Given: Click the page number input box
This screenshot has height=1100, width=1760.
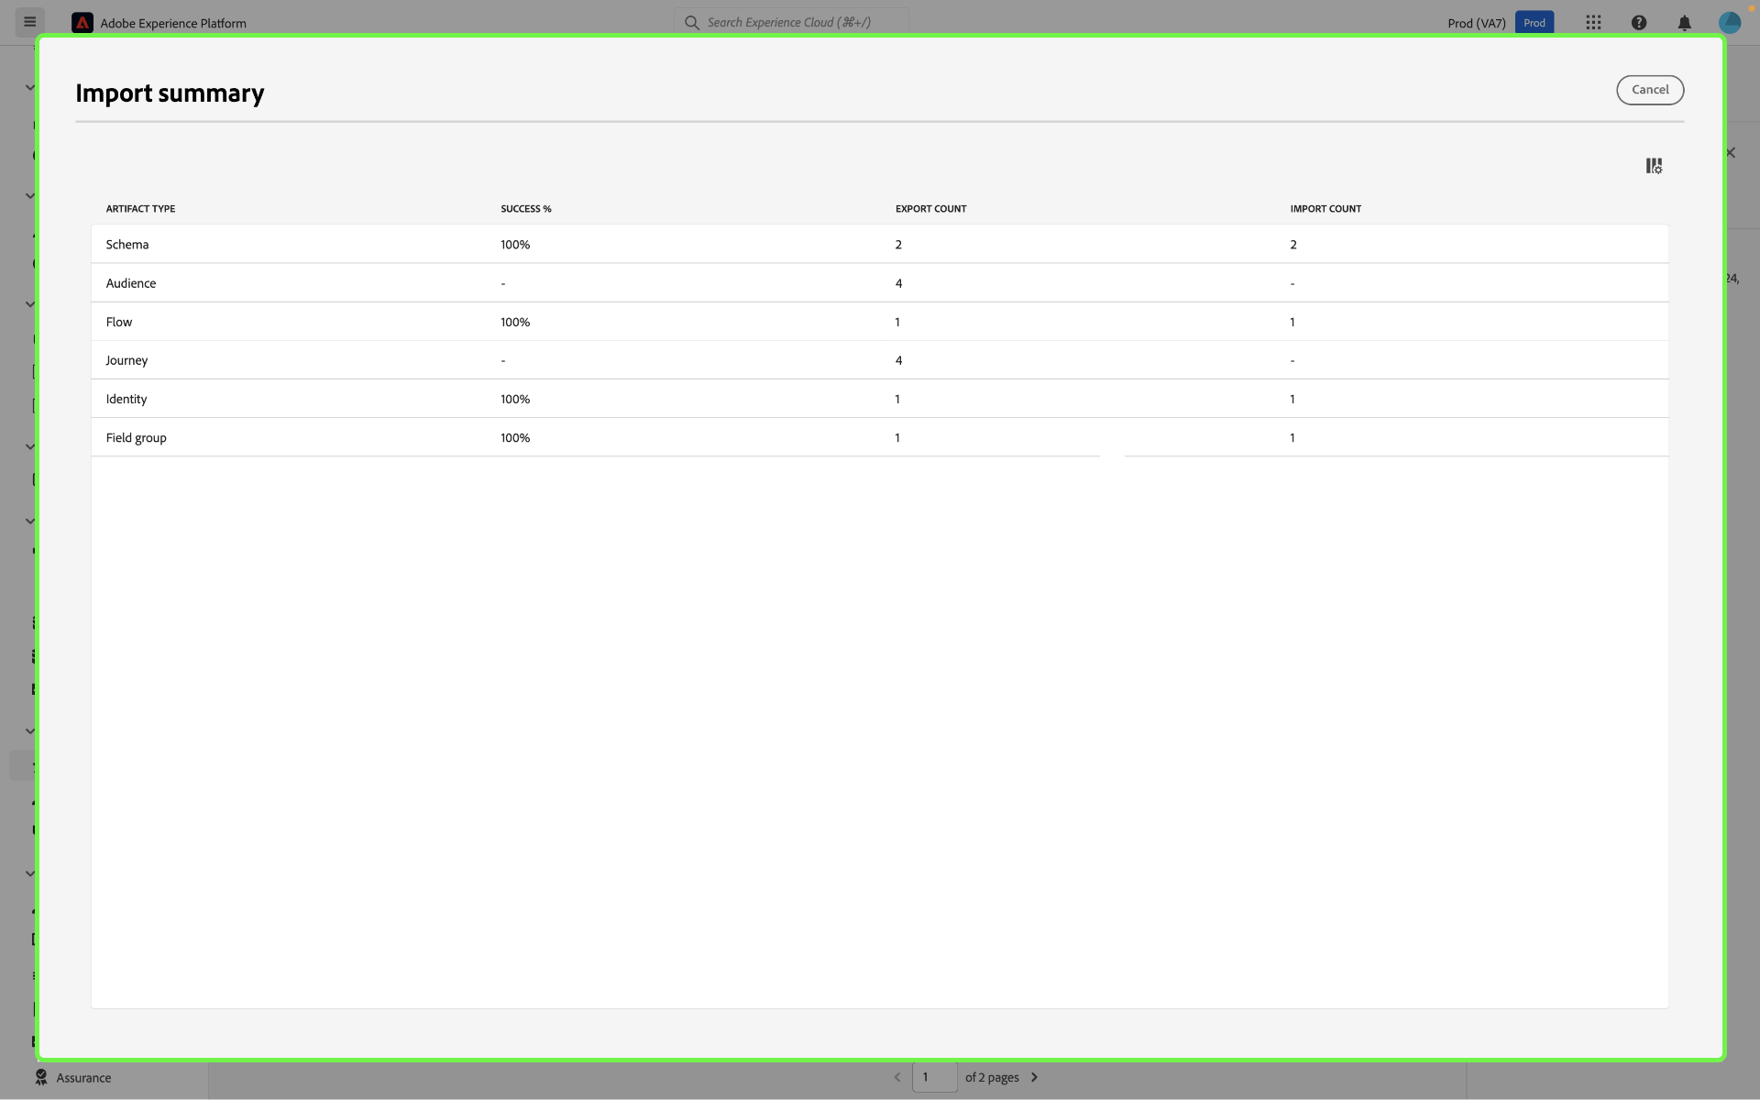Looking at the screenshot, I should point(934,1077).
